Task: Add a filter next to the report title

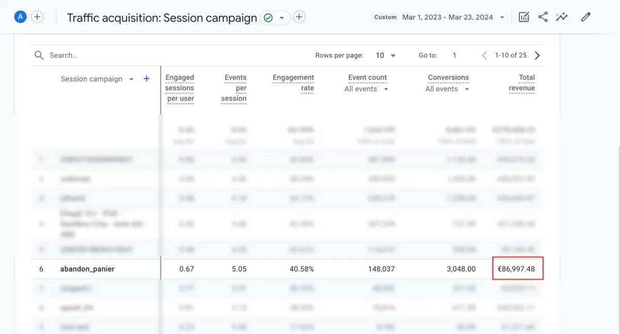Action: pyautogui.click(x=299, y=17)
